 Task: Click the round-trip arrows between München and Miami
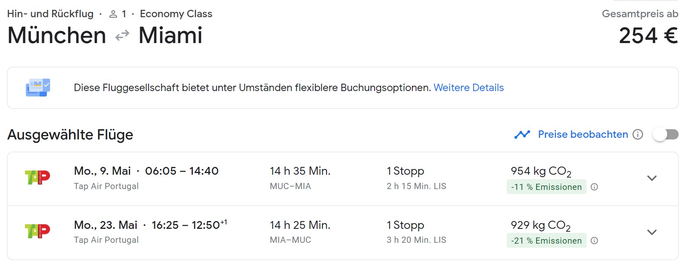pos(122,36)
